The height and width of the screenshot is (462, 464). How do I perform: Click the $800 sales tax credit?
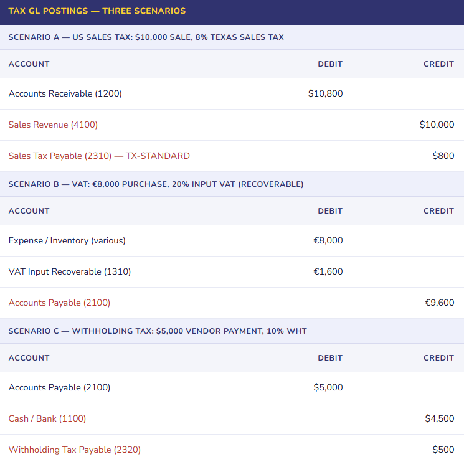443,156
